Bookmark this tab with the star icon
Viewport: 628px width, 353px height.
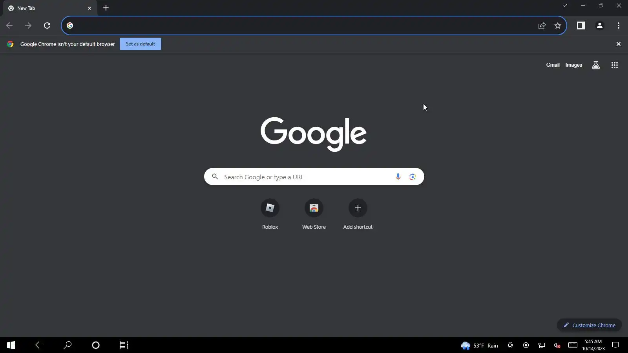pyautogui.click(x=558, y=25)
